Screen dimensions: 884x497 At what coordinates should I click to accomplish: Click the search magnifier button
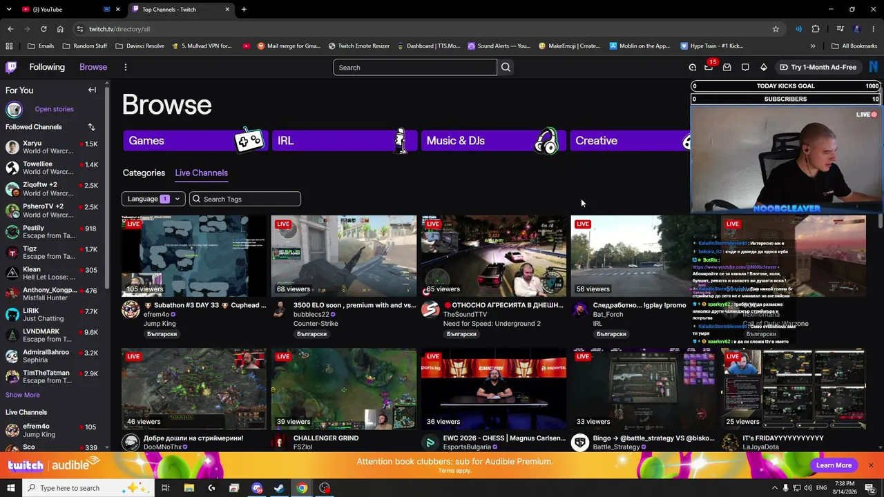(x=506, y=67)
